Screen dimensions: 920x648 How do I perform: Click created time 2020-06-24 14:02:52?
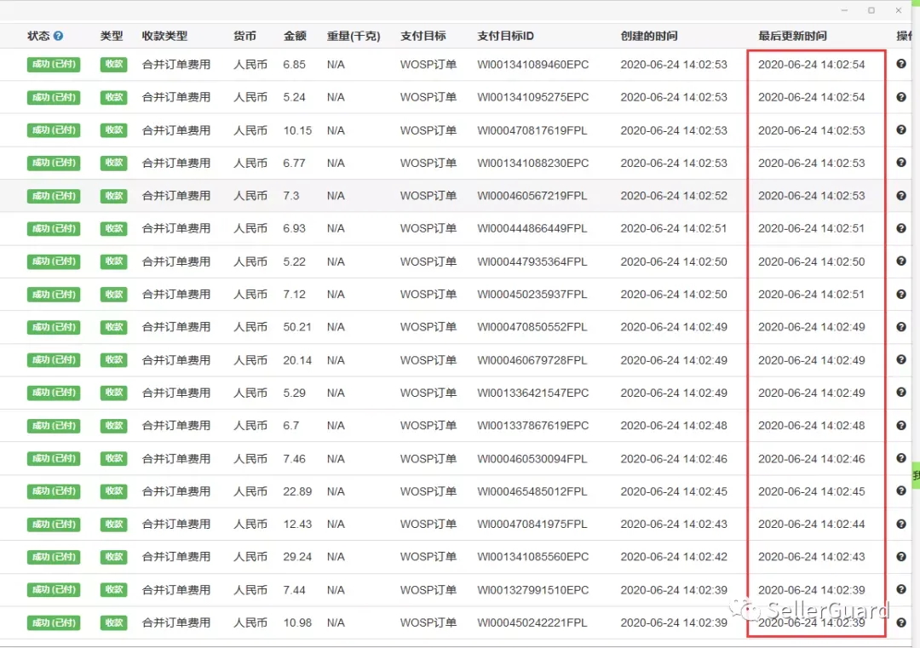coord(674,196)
